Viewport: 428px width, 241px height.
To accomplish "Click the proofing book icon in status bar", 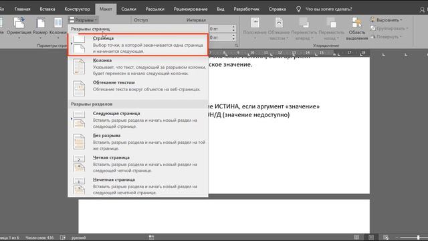I will [x=63, y=238].
